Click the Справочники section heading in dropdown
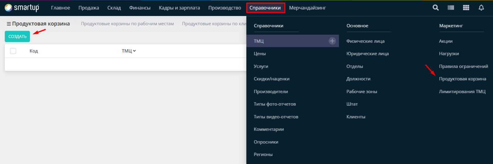 click(x=269, y=26)
